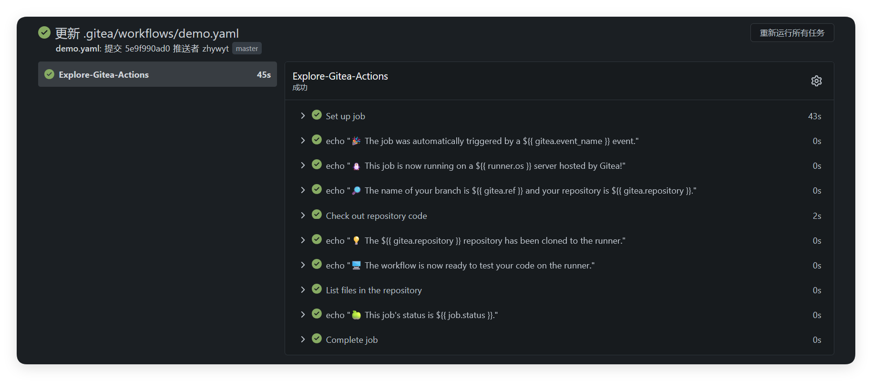
Task: Click the check icon beside job status echo step
Action: (x=317, y=314)
